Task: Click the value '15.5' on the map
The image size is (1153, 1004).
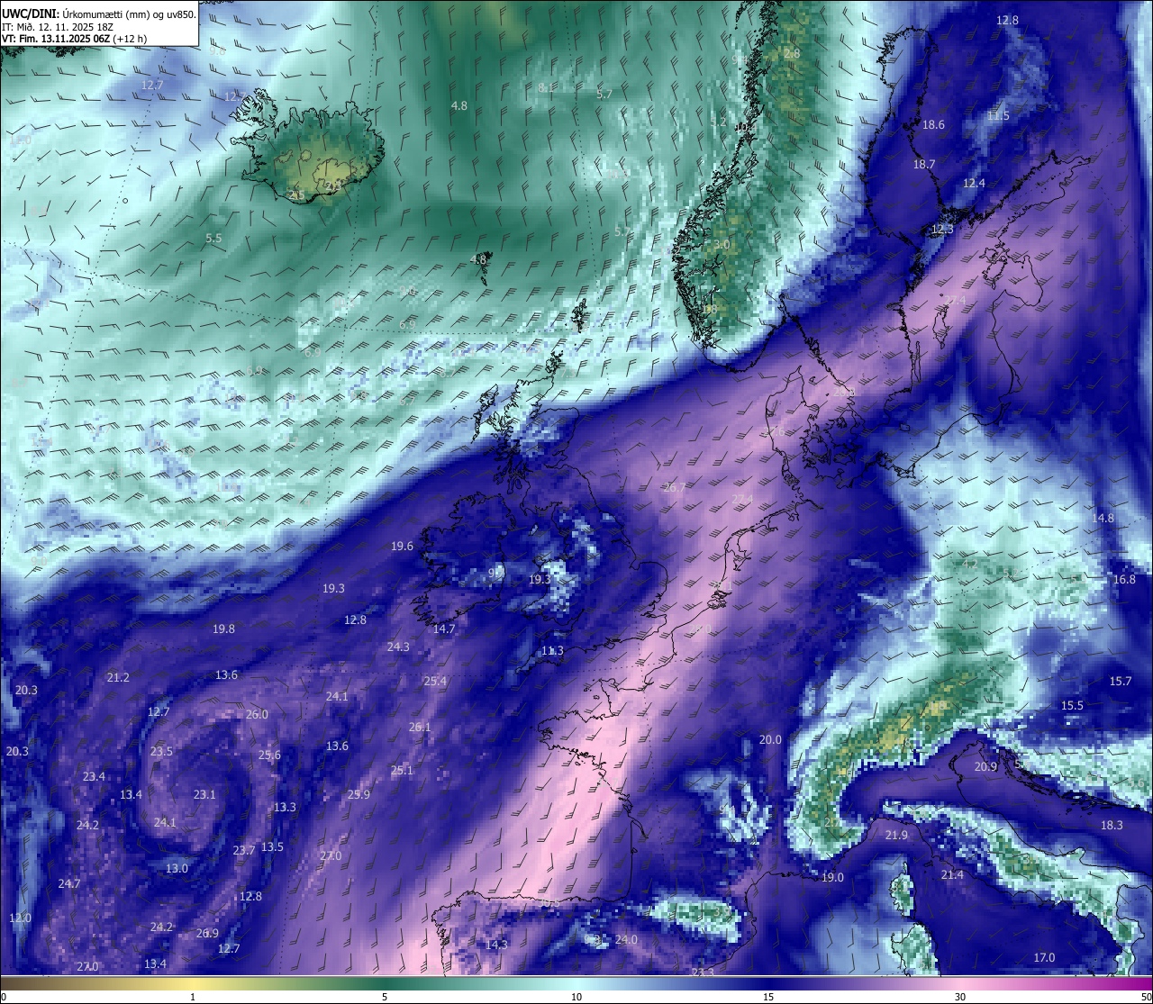Action: 1072,706
